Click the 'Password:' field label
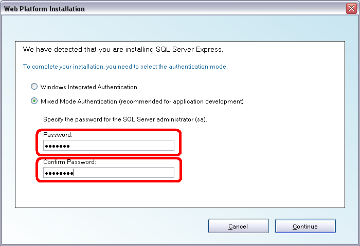360x246 pixels. (x=58, y=135)
